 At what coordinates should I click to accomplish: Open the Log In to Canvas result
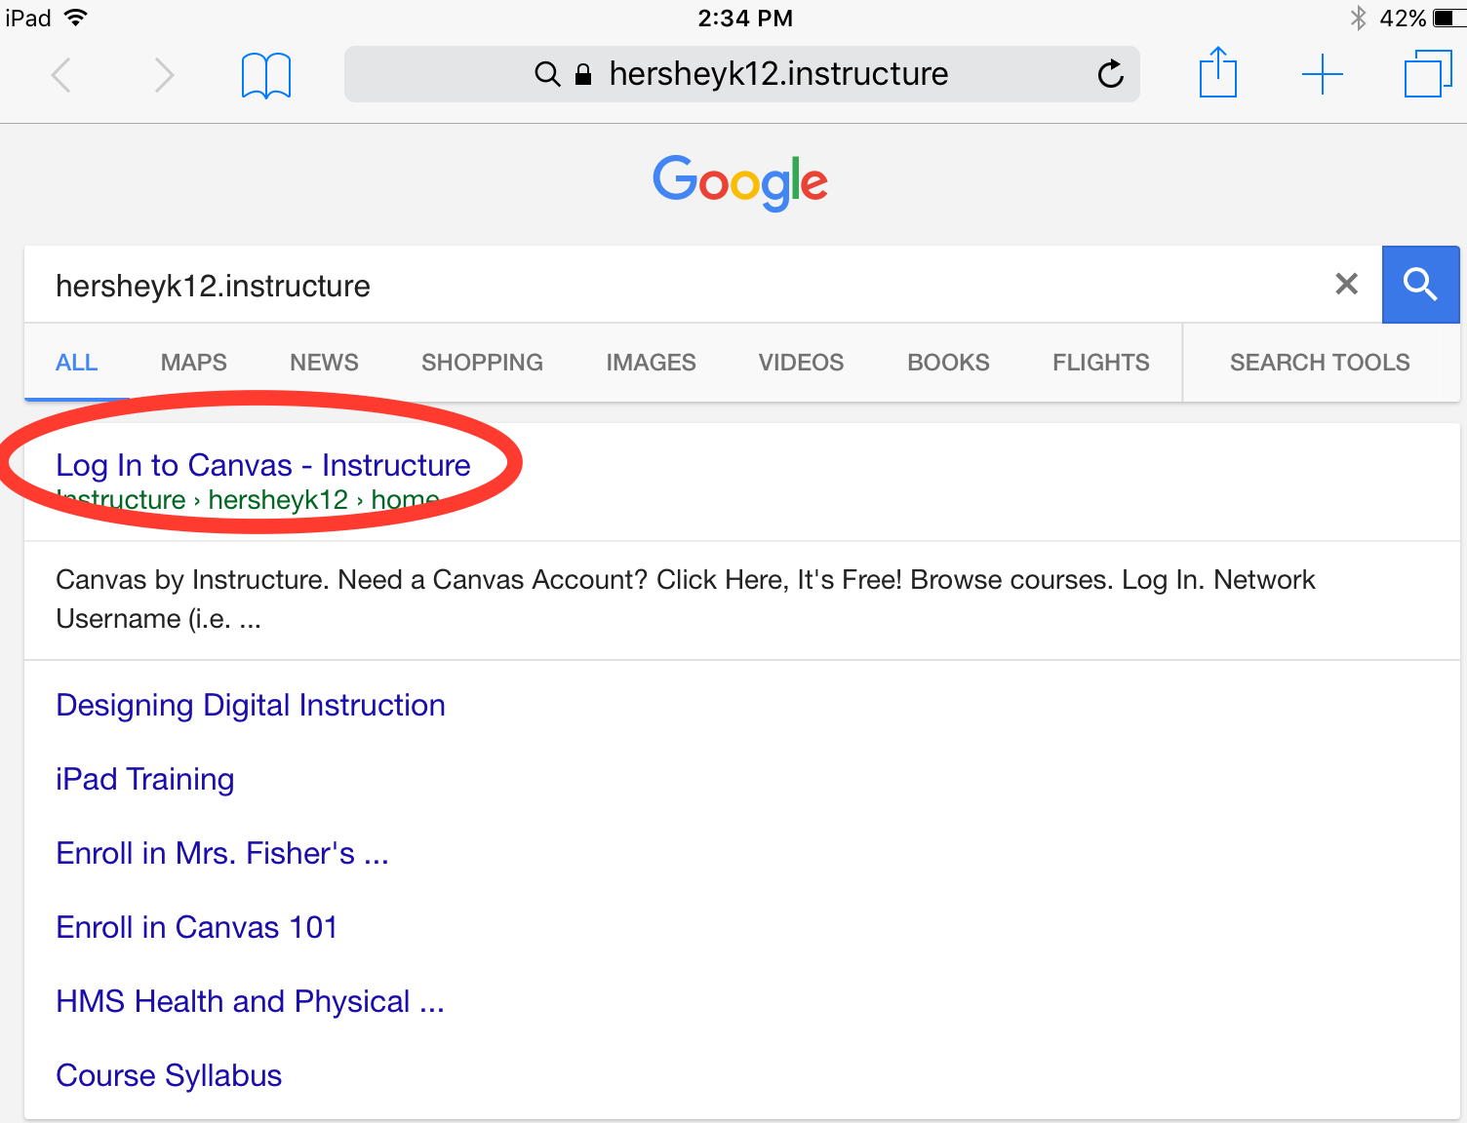tap(263, 466)
